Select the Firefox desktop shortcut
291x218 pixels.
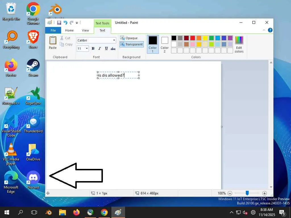pyautogui.click(x=11, y=68)
